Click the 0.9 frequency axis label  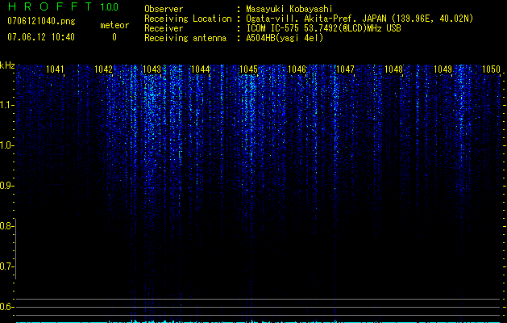pos(6,186)
